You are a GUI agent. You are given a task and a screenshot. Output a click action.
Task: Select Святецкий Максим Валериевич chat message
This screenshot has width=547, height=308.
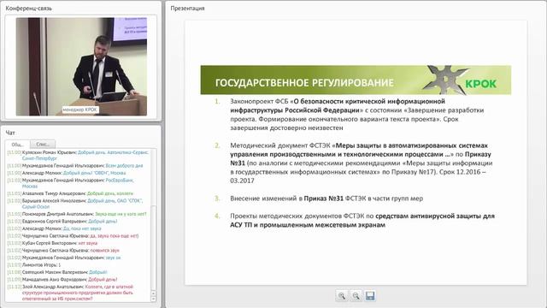[x=57, y=272]
